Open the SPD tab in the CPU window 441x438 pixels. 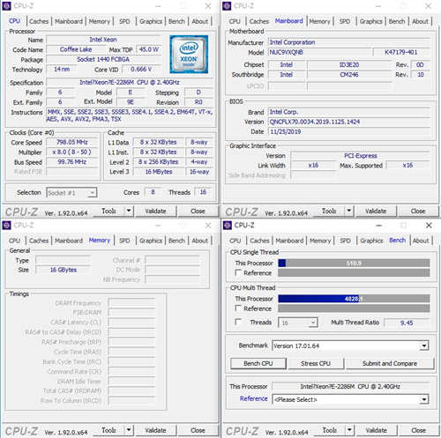coord(124,21)
